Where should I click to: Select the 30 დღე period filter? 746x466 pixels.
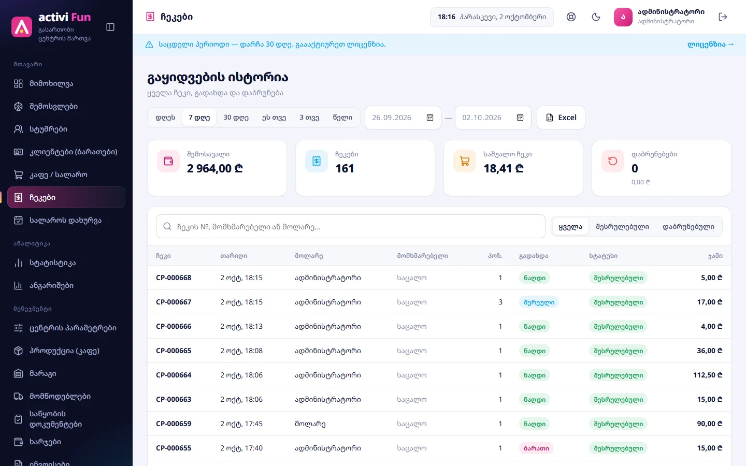click(x=236, y=118)
